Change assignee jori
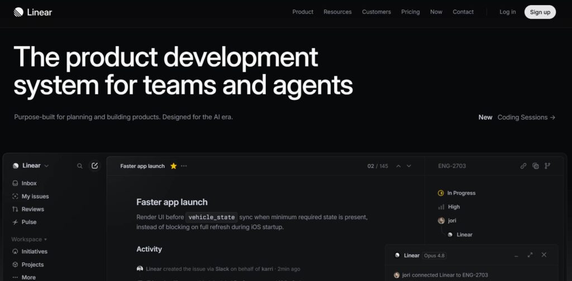The image size is (572, 281). (447, 221)
